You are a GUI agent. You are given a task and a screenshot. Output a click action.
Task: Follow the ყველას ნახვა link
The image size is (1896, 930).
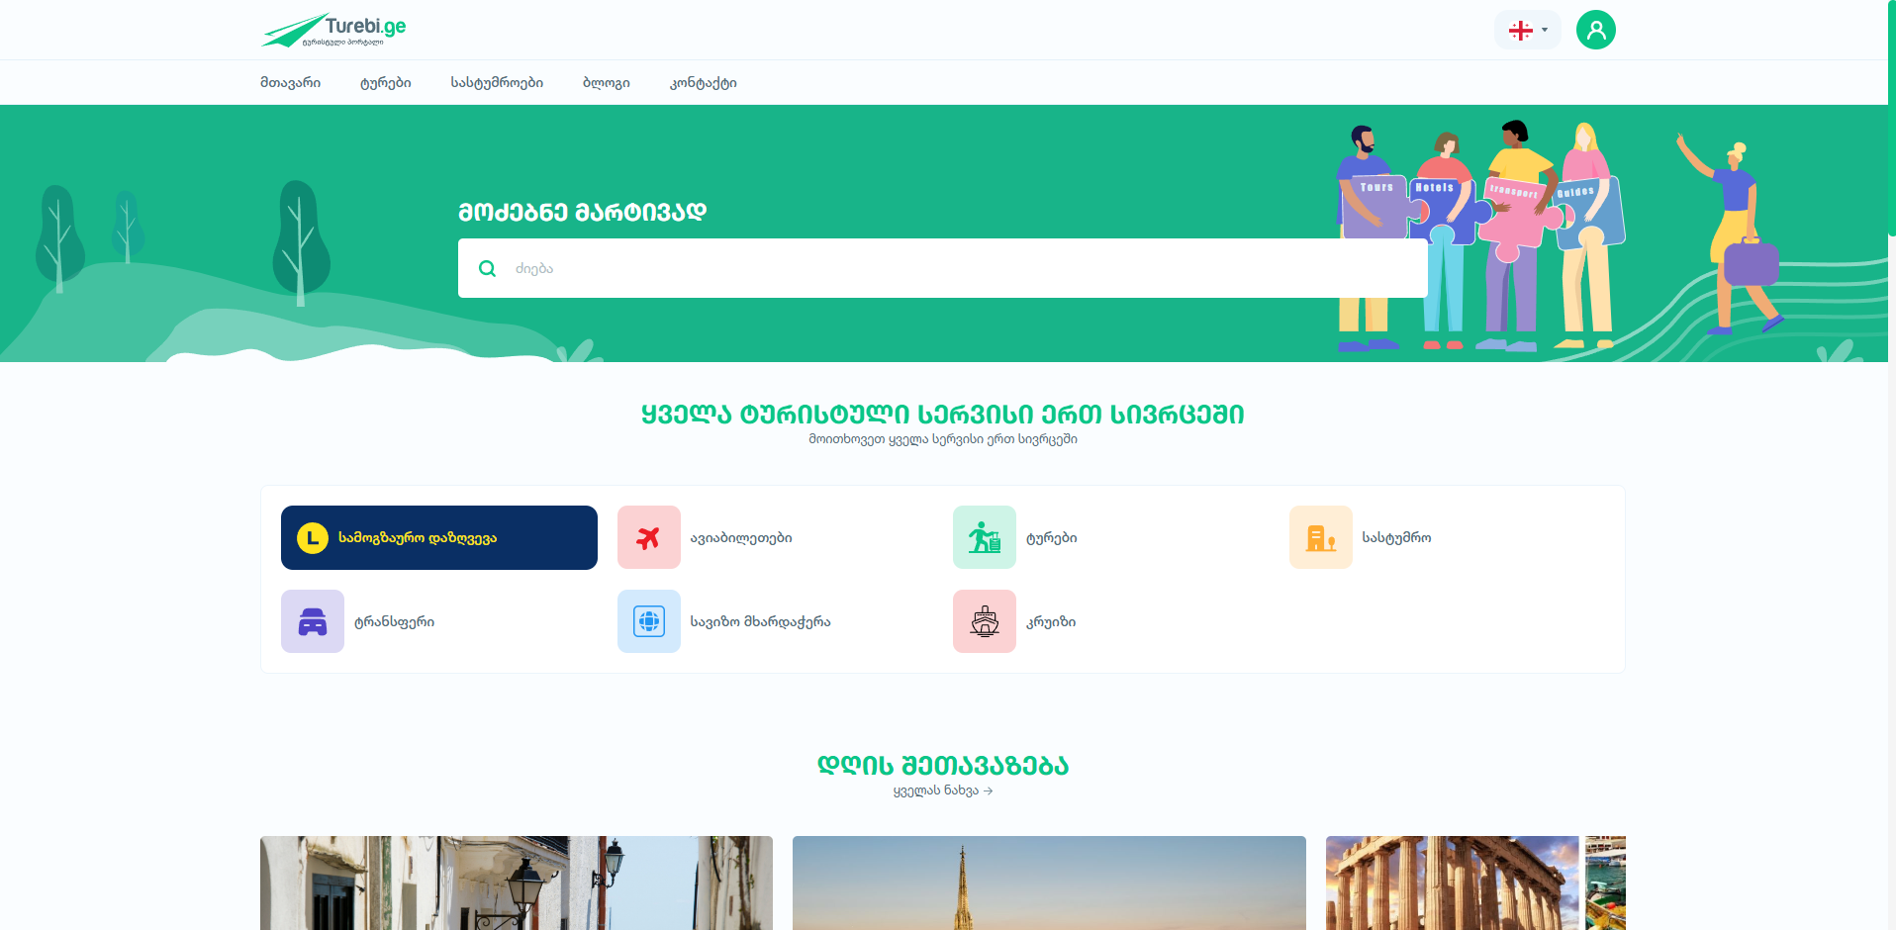tap(942, 790)
